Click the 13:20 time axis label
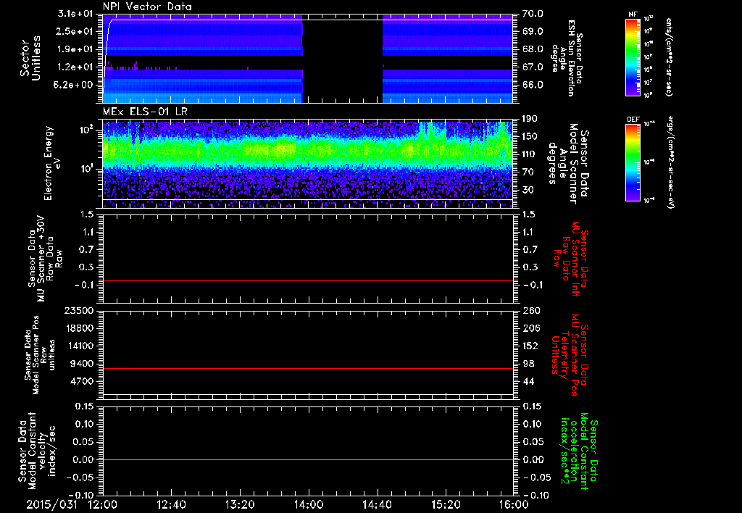This screenshot has height=513, width=742. (x=240, y=504)
